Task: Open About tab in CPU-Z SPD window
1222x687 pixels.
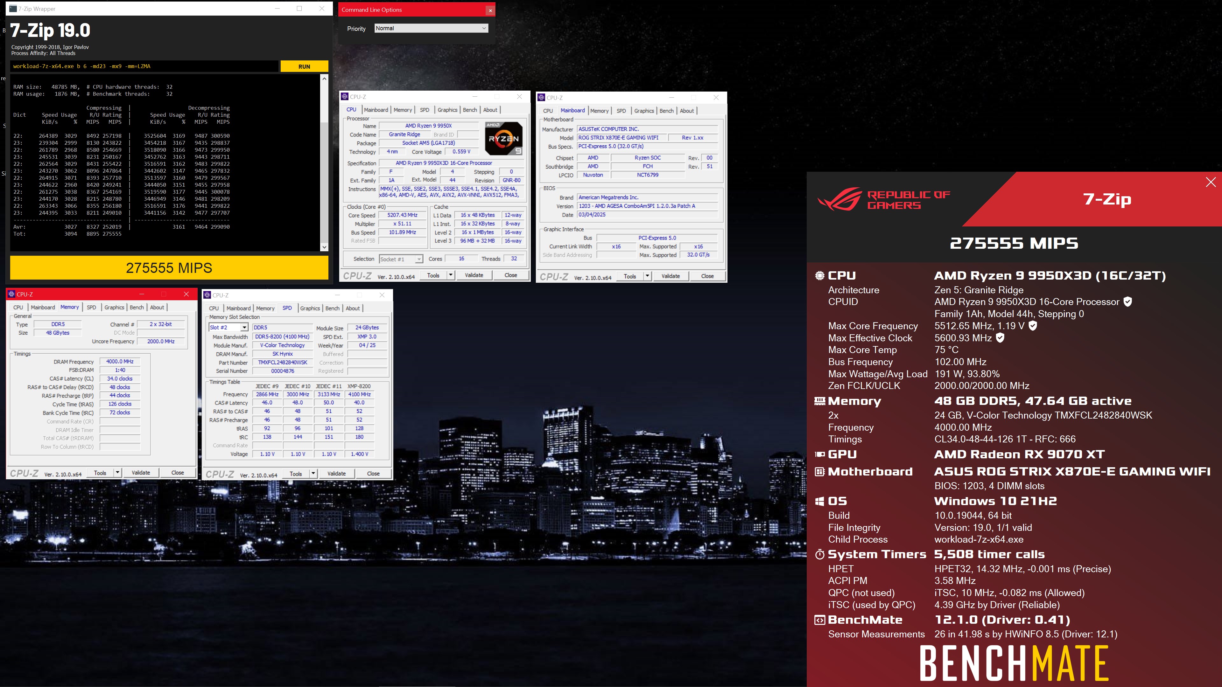Action: [353, 309]
